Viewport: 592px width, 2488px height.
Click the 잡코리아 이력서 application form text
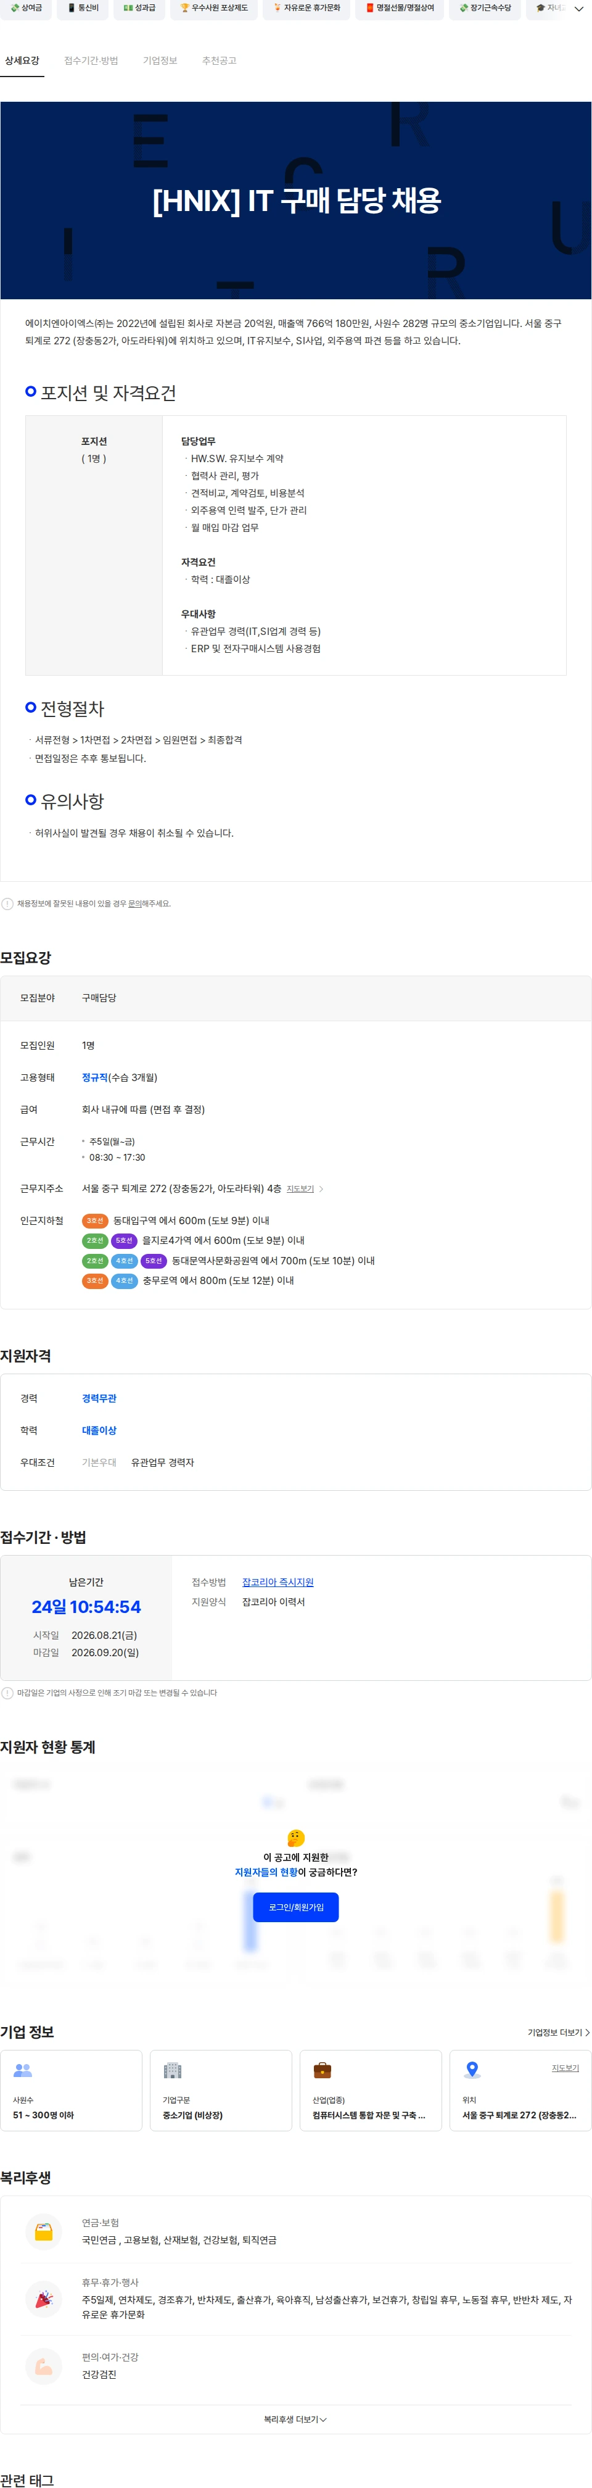tap(273, 1603)
